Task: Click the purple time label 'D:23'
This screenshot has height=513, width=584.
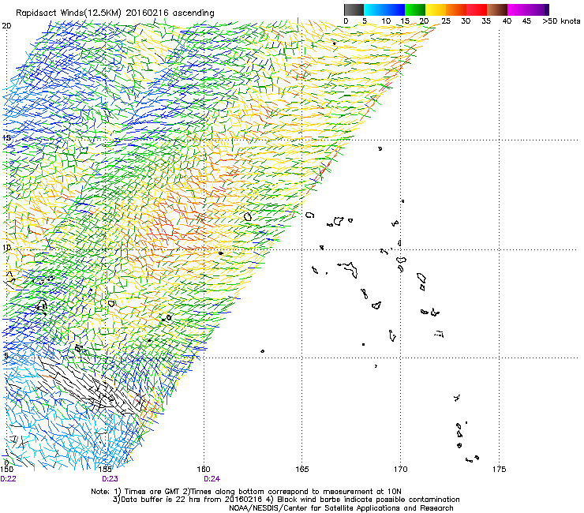Action: (x=110, y=479)
